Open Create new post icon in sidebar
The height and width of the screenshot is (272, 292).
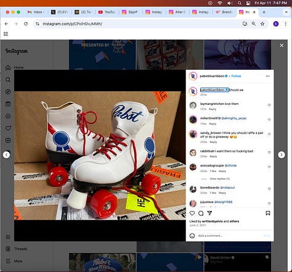[x=8, y=141]
